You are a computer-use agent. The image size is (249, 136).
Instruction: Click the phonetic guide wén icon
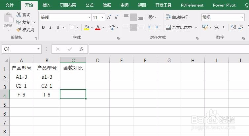click(x=112, y=27)
